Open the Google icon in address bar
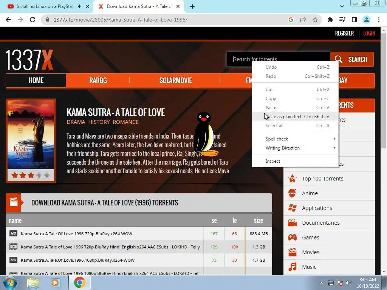Viewport: 387px width, 290px height. tap(291, 20)
